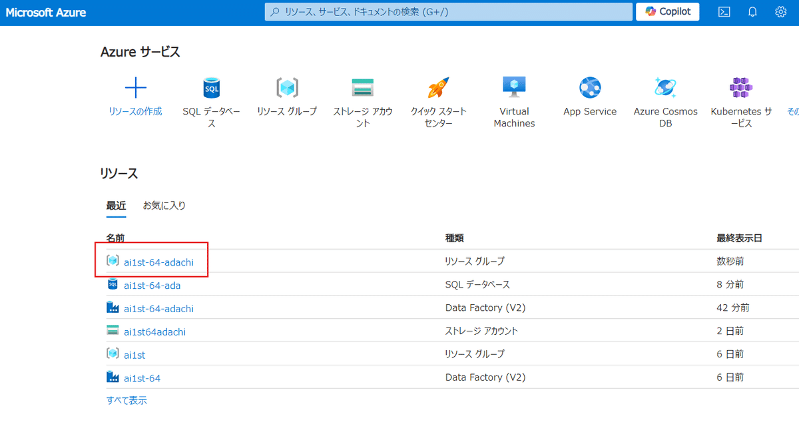Switch to the 最近 tab

[x=116, y=206]
